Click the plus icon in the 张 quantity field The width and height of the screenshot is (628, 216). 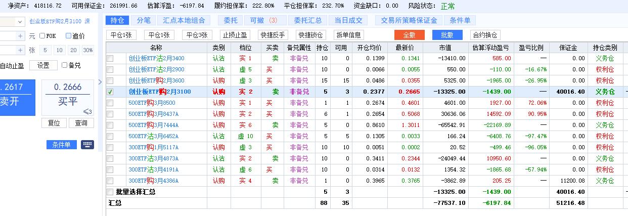20,50
